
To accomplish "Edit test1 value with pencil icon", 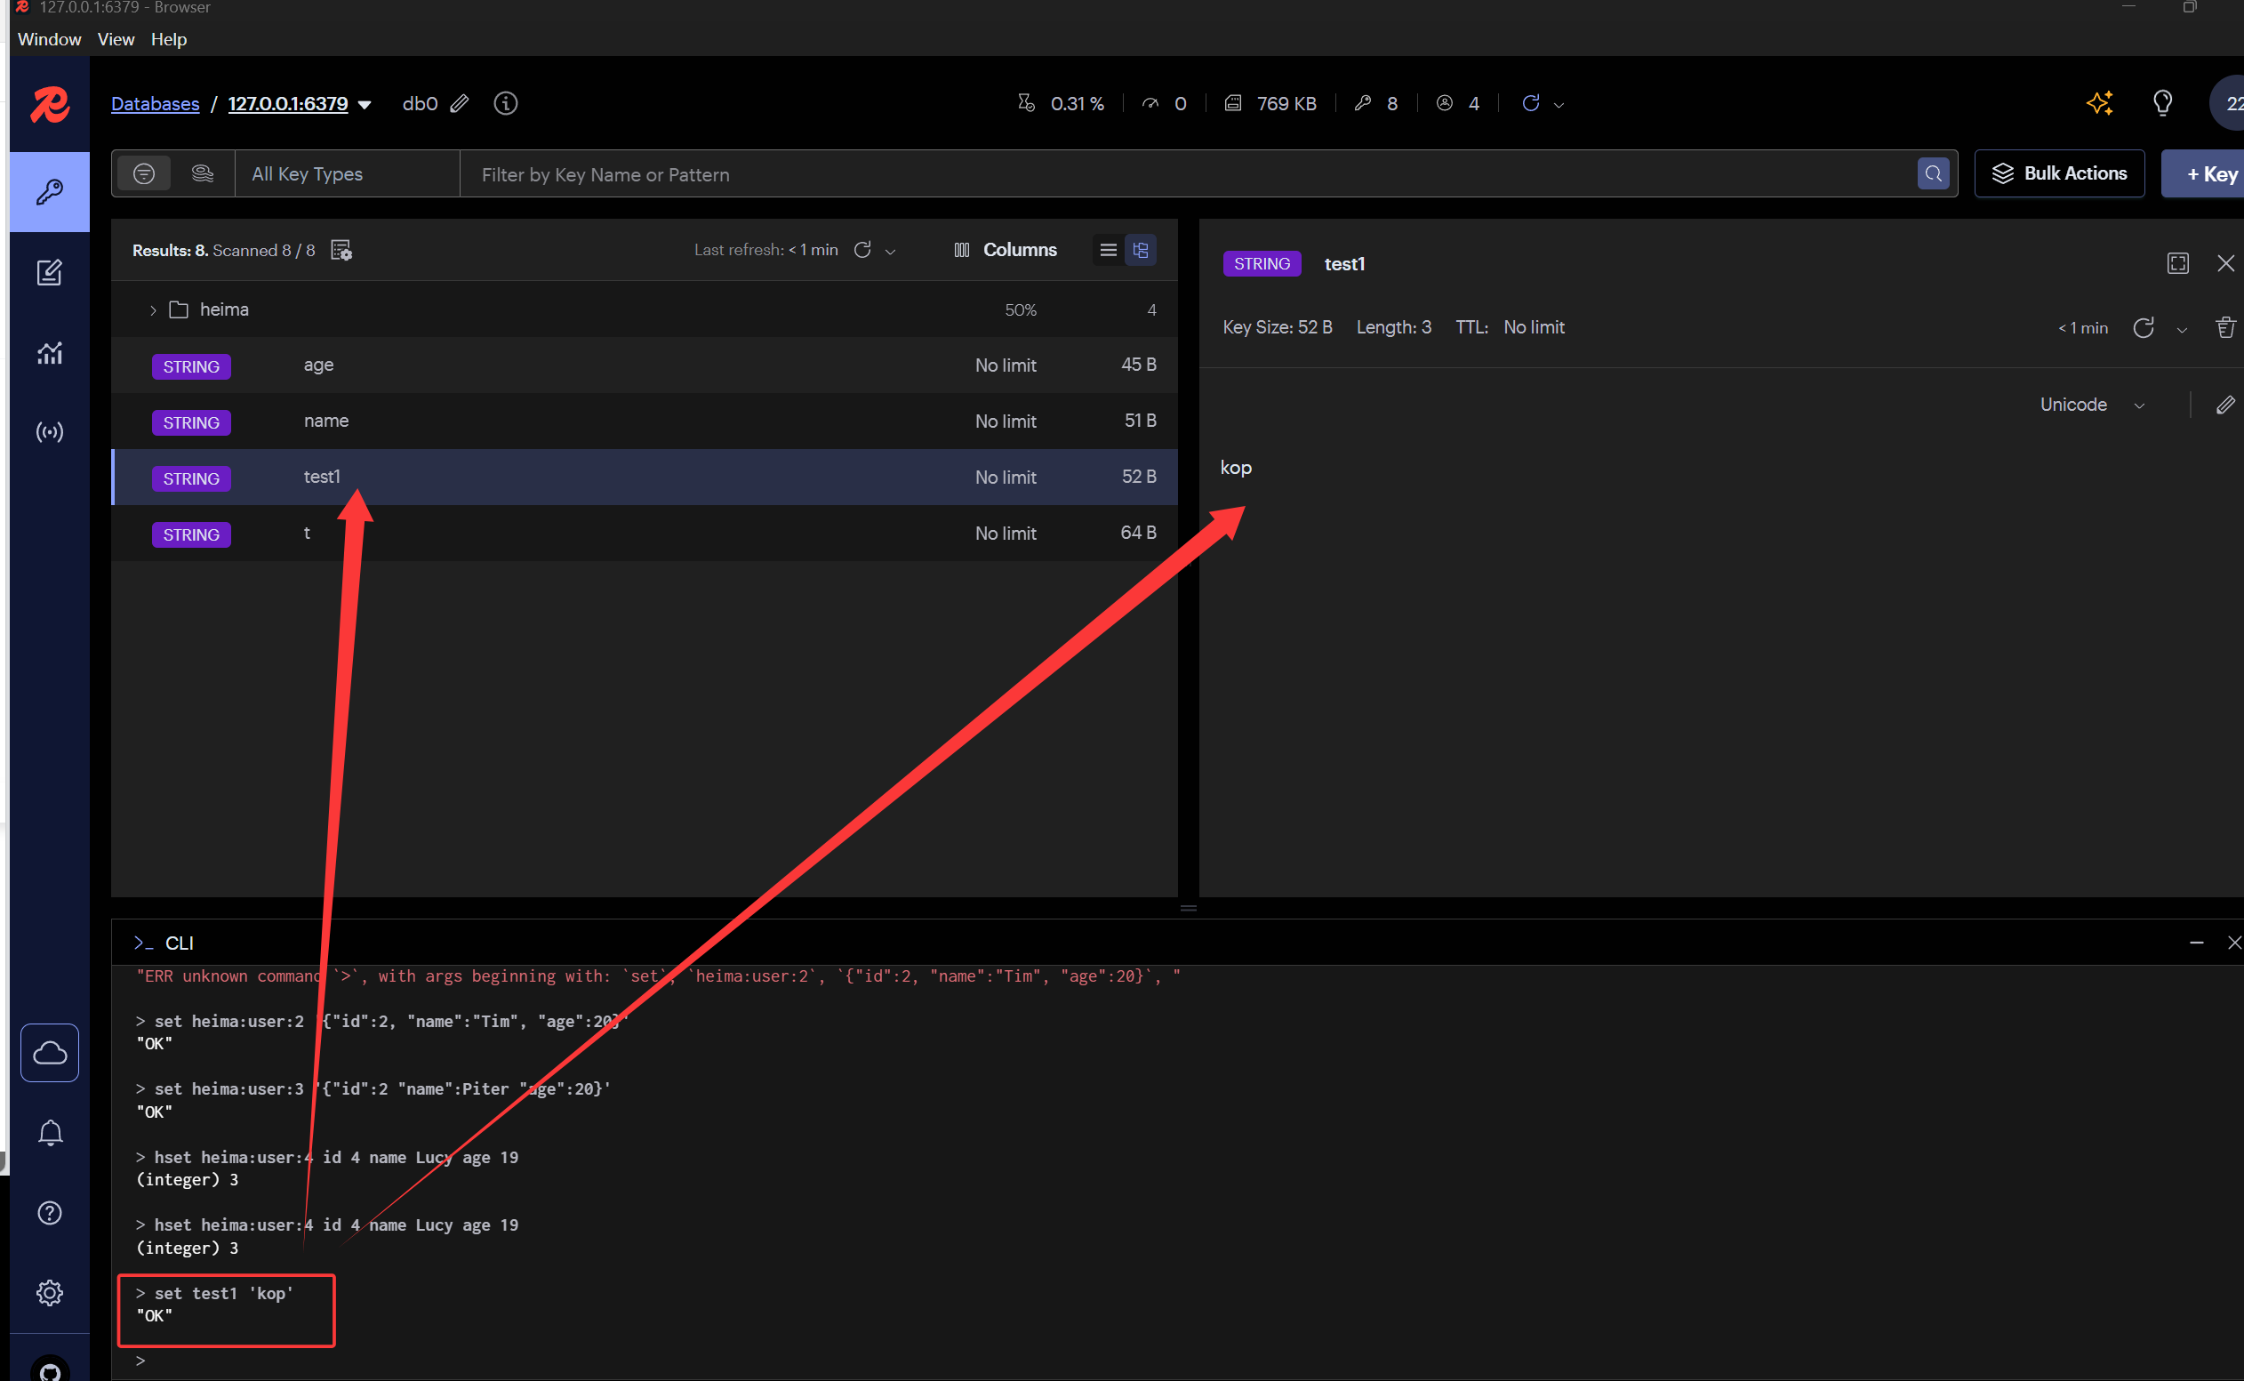I will point(2224,405).
